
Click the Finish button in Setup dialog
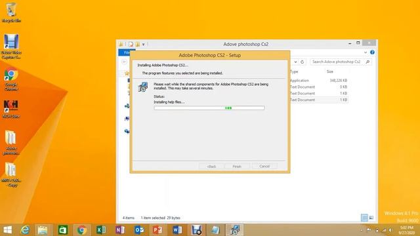(237, 167)
